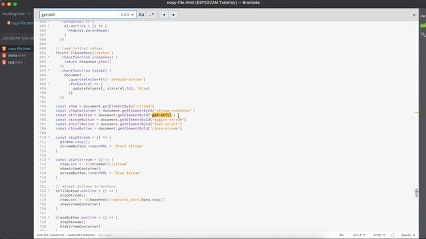Collapse the code fold at line 685
426x239 pixels.
point(49,26)
